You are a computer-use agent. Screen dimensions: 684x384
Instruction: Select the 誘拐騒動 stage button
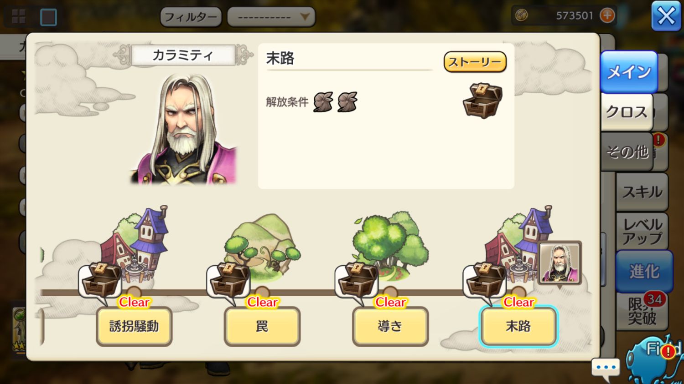click(134, 326)
